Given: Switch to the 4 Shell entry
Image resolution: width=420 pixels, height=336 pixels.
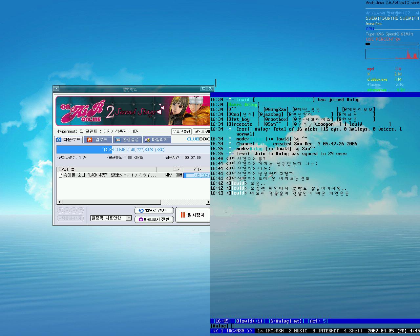Looking at the screenshot, I should point(353,331).
